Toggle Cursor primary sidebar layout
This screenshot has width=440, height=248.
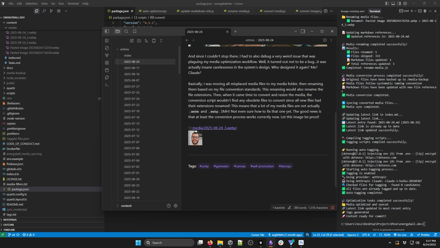[387, 4]
